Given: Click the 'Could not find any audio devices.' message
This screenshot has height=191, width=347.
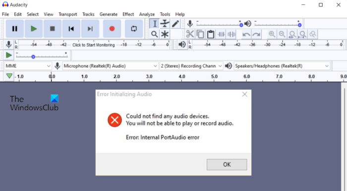Looking at the screenshot, I should pyautogui.click(x=168, y=116).
